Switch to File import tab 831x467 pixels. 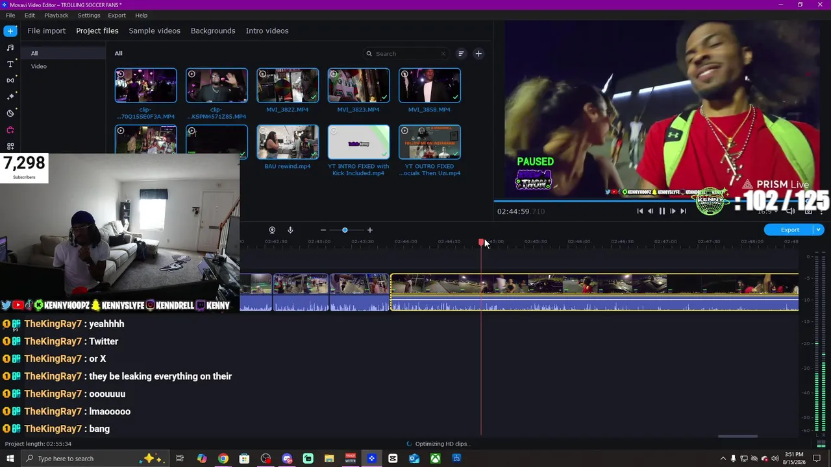[46, 30]
